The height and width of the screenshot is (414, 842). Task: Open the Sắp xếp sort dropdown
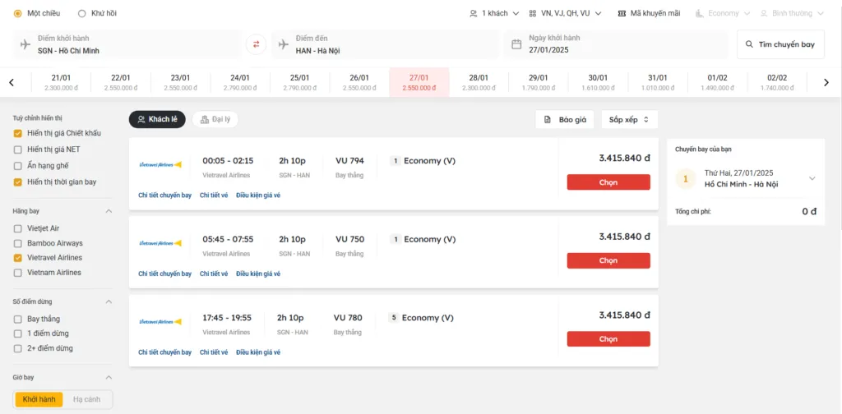pos(629,119)
